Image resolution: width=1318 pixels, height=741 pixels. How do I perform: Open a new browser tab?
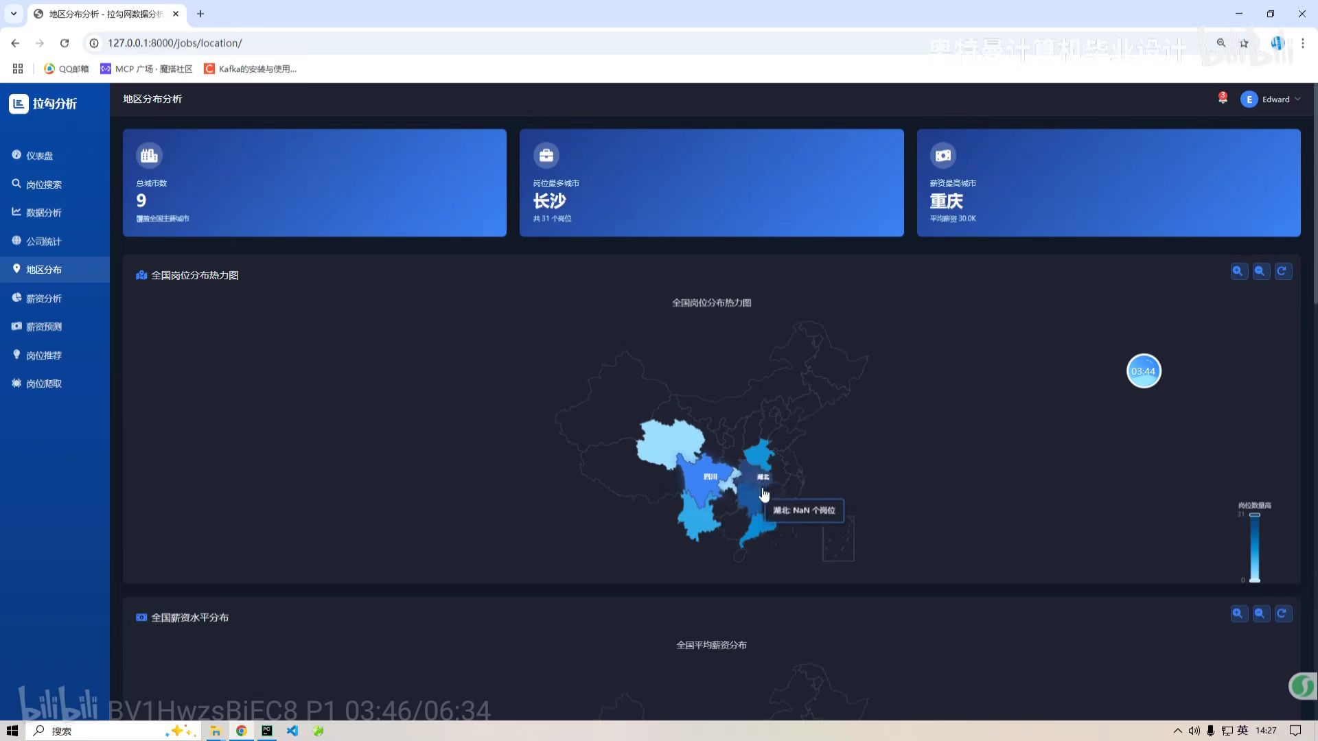(200, 14)
